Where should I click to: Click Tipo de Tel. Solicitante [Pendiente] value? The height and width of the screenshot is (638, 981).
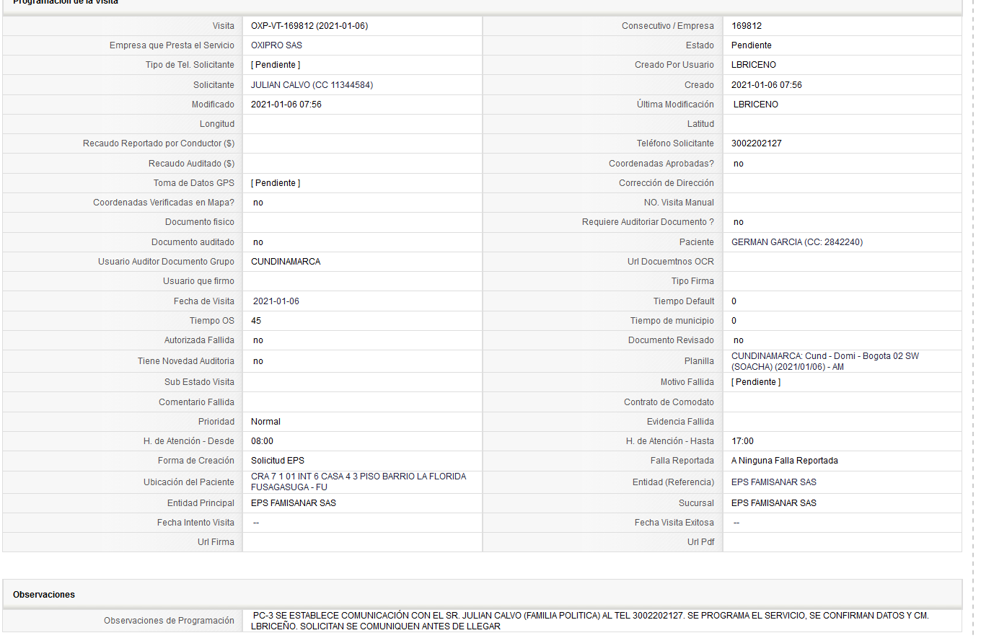[x=276, y=65]
